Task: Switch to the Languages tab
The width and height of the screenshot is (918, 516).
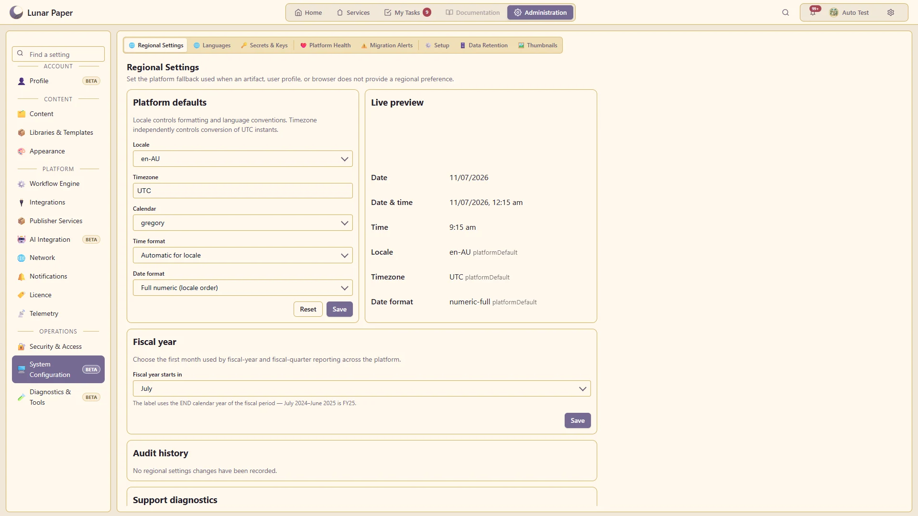Action: (x=212, y=45)
